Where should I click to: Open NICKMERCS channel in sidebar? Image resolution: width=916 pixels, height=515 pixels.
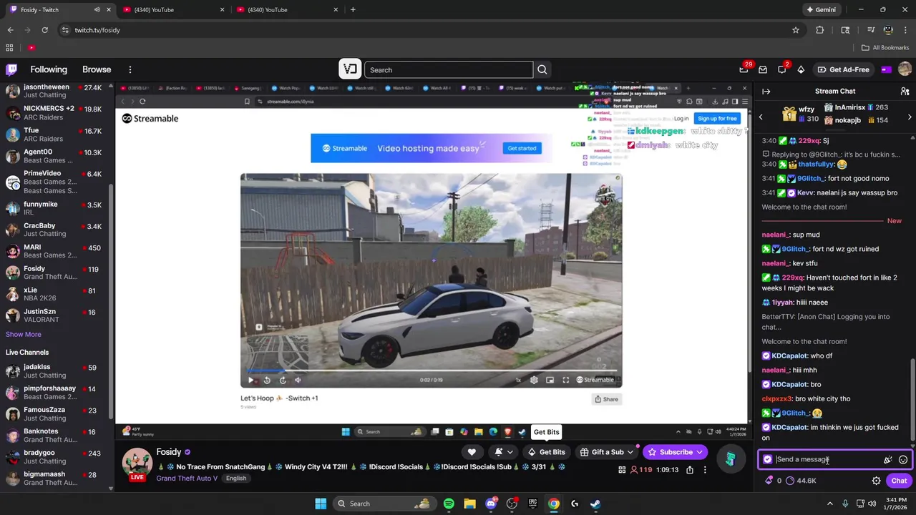pos(55,113)
